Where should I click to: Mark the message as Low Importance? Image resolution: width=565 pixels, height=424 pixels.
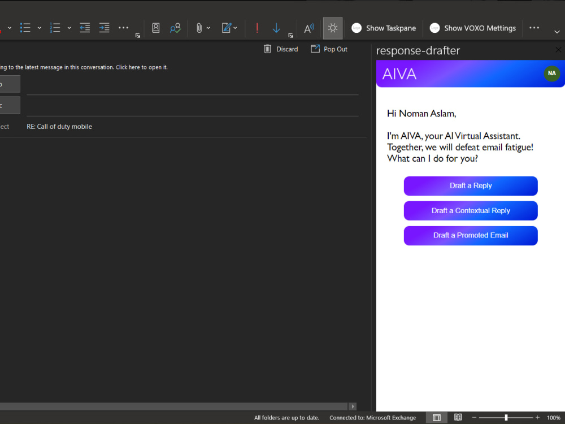[276, 28]
